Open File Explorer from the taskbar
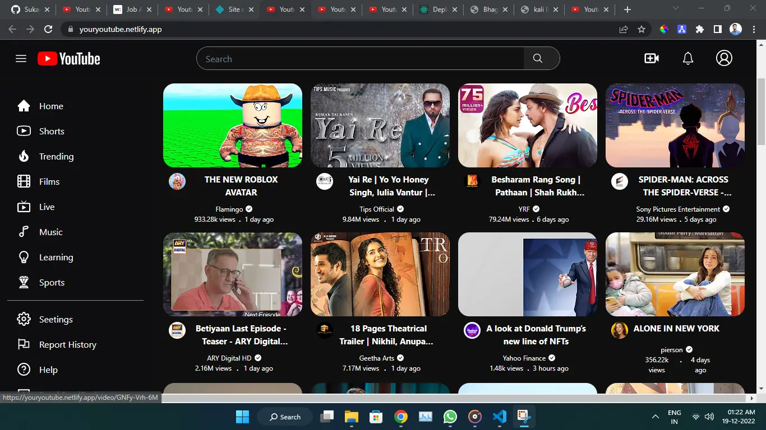 (351, 417)
